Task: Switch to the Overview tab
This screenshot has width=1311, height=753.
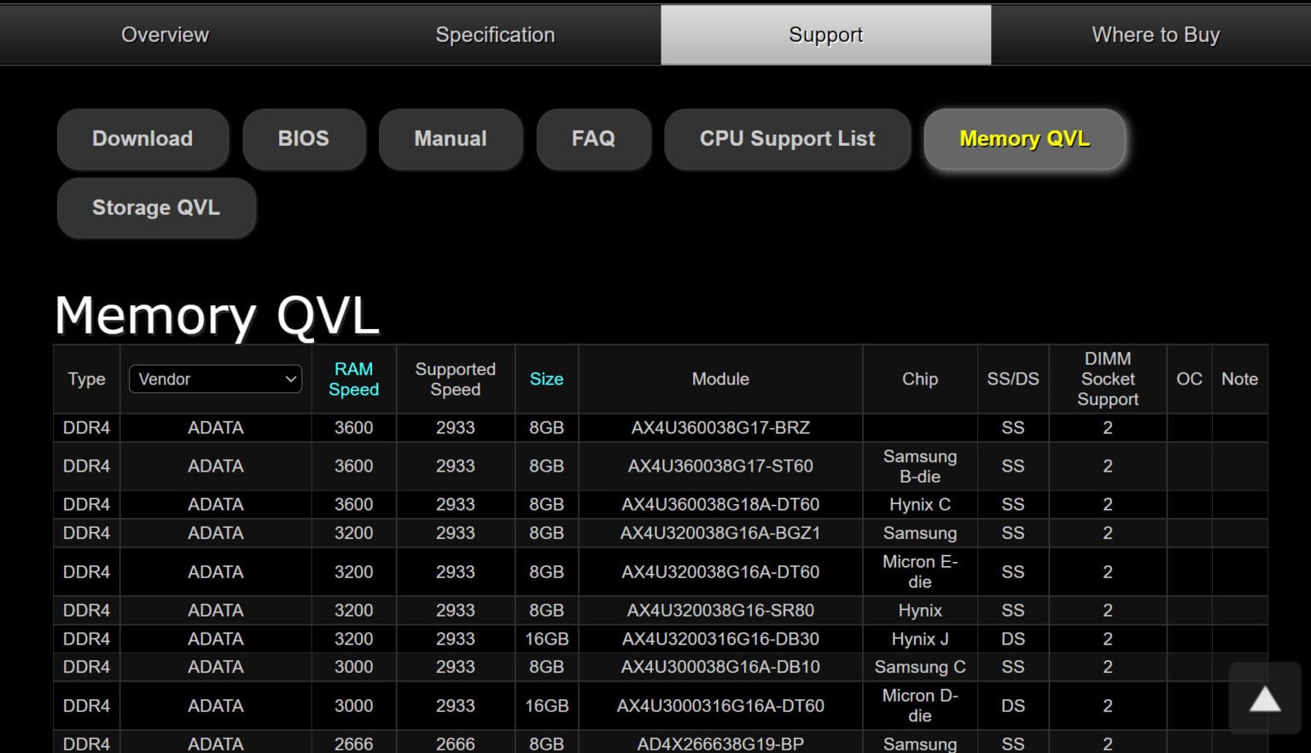Action: pos(165,35)
